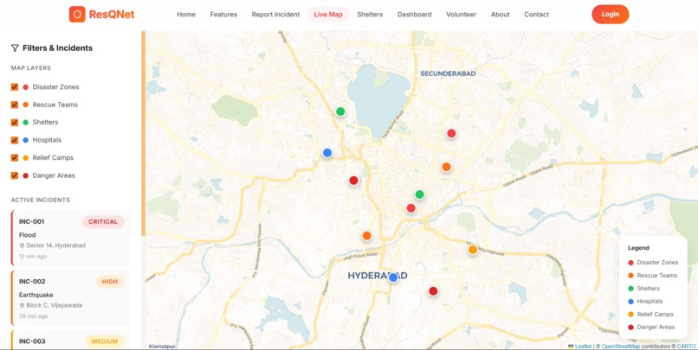
Task: Select the orange rescue team marker above High Court Road
Action: (x=366, y=236)
